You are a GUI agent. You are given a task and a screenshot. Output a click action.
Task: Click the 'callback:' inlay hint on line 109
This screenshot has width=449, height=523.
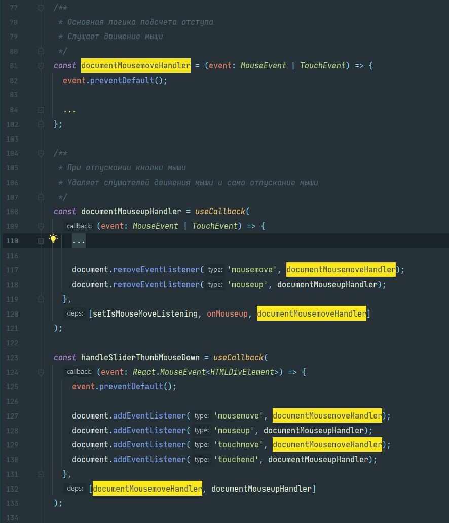point(80,226)
